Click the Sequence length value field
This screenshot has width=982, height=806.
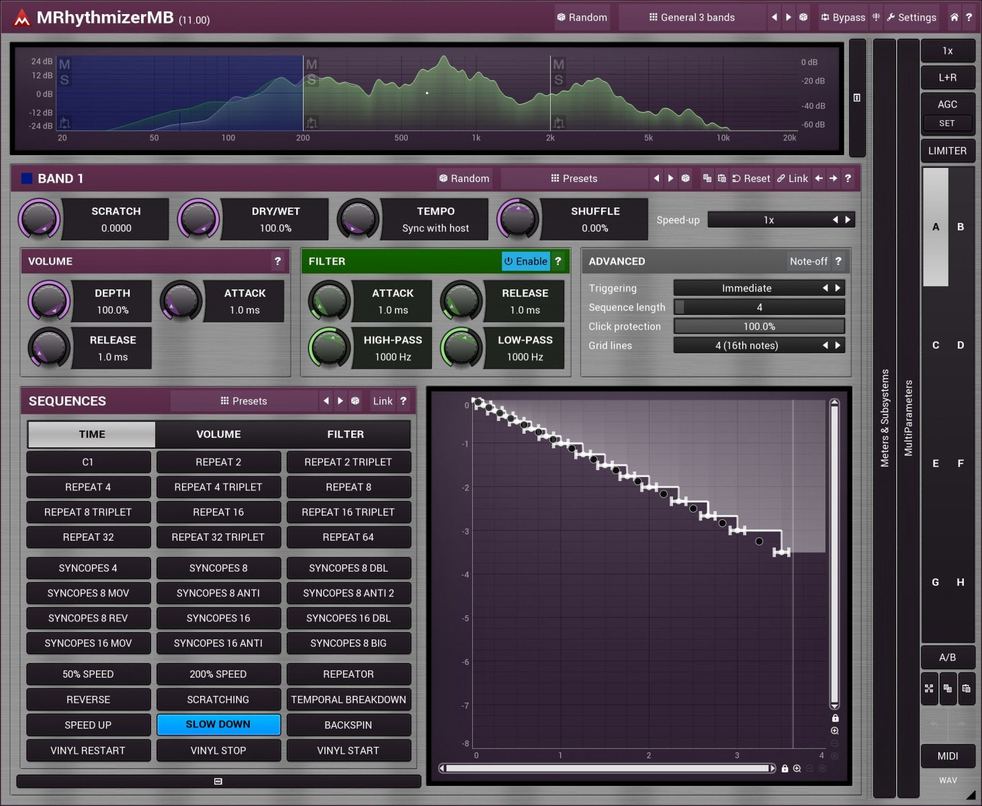(759, 308)
